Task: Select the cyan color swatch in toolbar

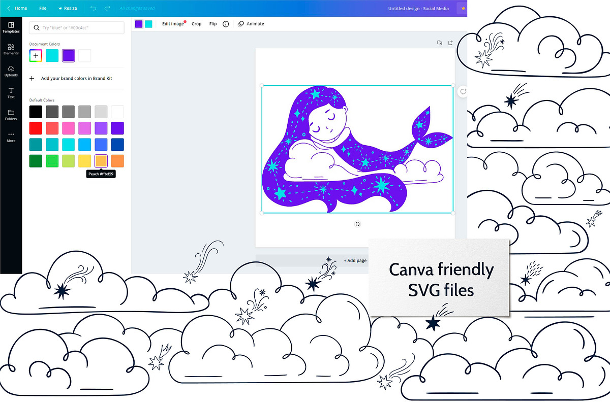Action: (x=148, y=24)
